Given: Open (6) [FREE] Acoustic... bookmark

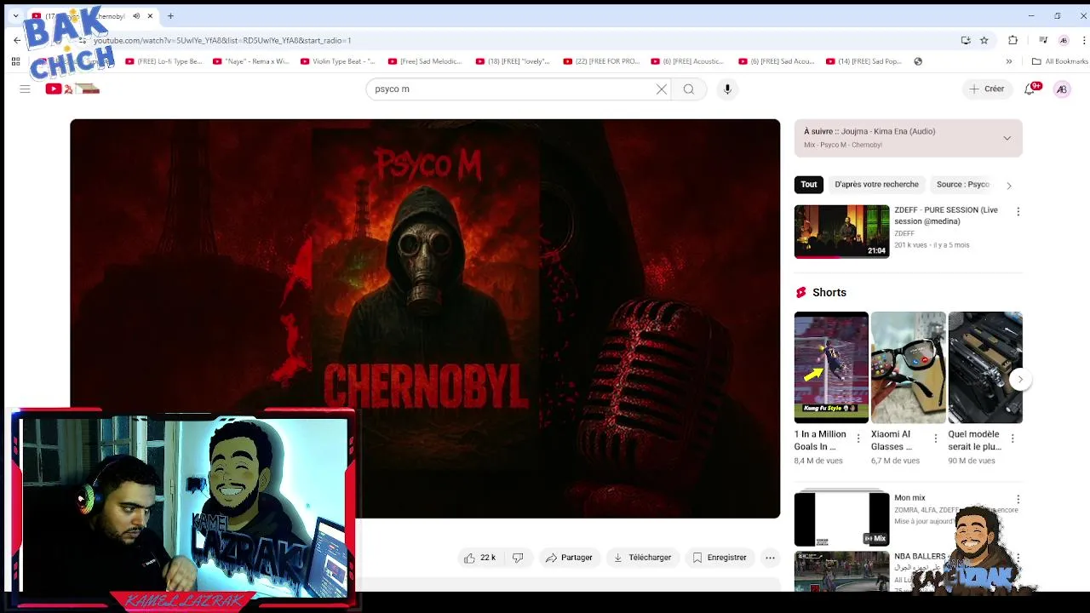Looking at the screenshot, I should (689, 61).
